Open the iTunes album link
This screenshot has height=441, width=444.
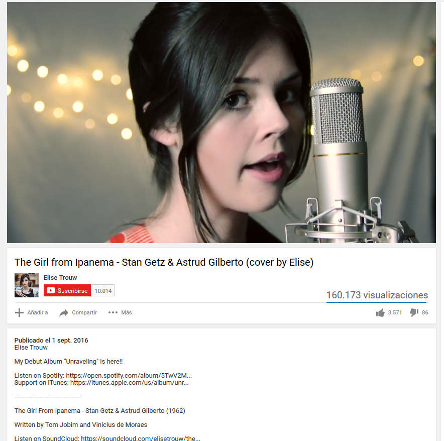click(130, 383)
